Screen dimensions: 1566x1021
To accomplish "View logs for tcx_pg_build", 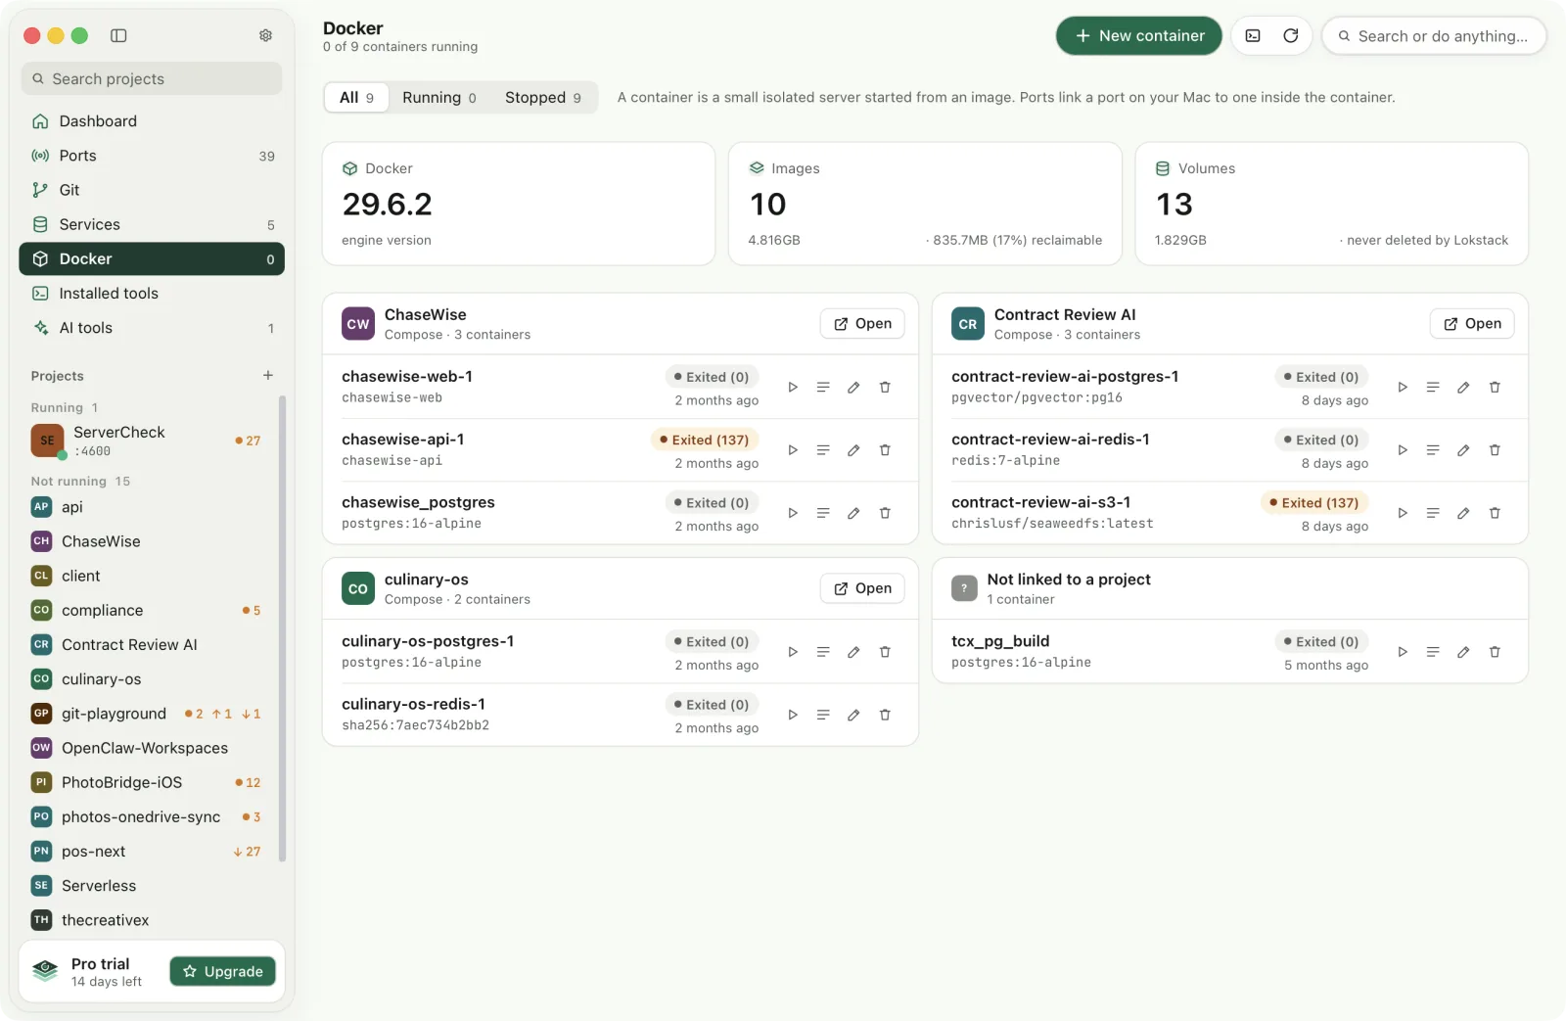I will pos(1433,652).
